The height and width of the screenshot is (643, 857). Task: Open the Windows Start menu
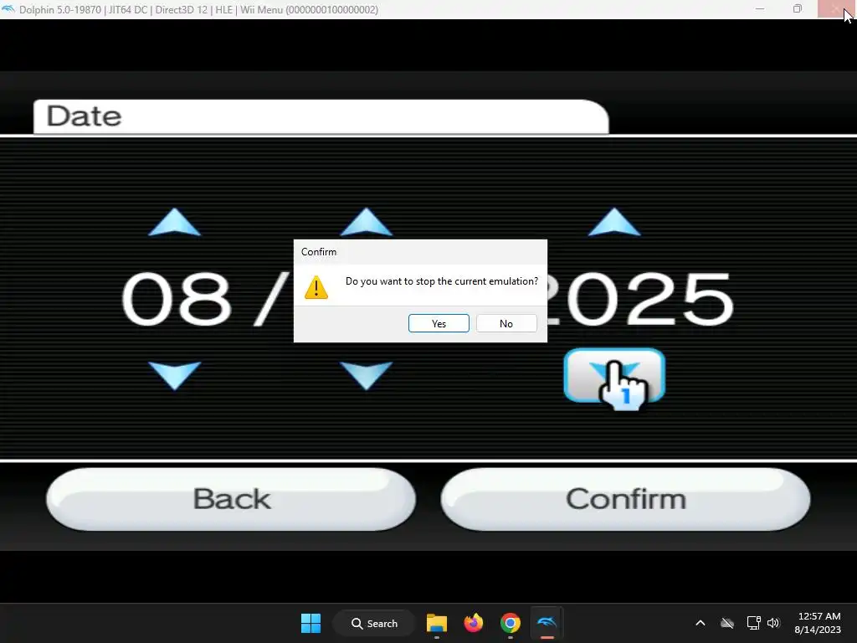pyautogui.click(x=311, y=623)
